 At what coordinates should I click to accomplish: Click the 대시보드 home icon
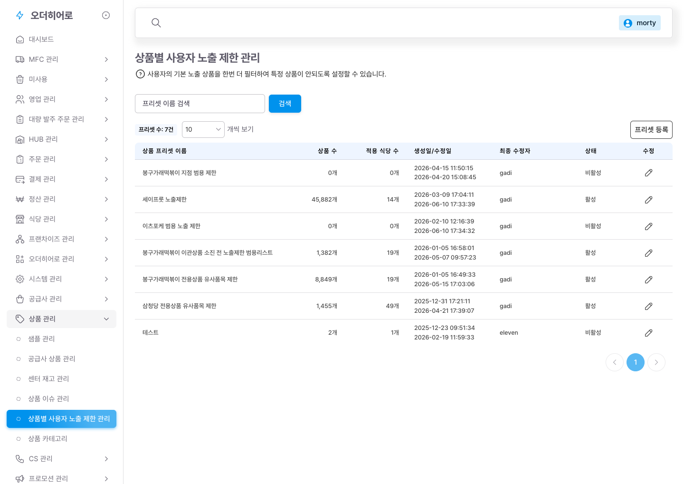coord(20,39)
